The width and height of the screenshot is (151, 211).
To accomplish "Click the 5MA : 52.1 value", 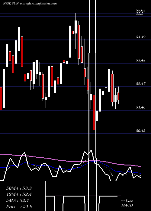I will (18, 200).
